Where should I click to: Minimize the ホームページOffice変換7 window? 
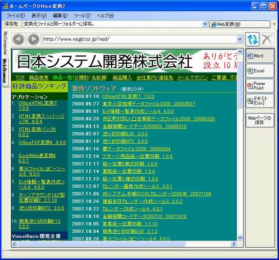[255, 6]
